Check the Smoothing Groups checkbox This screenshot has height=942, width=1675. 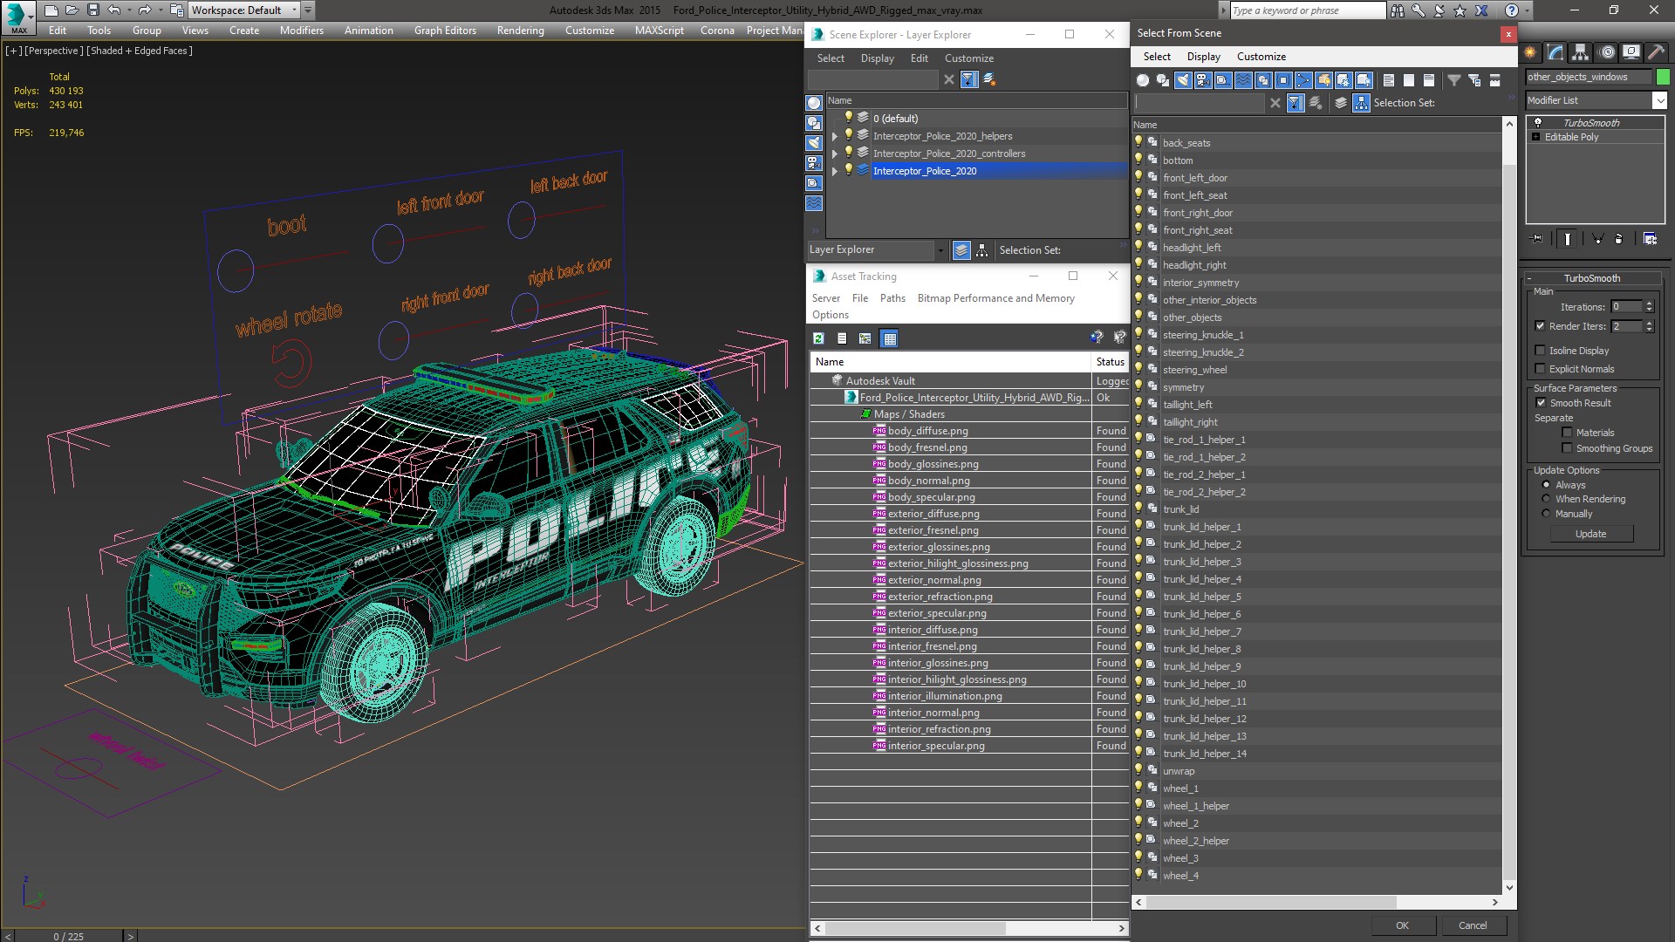point(1567,448)
